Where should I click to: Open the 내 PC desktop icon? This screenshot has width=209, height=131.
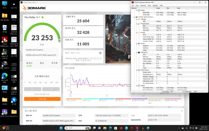pyautogui.click(x=5, y=5)
